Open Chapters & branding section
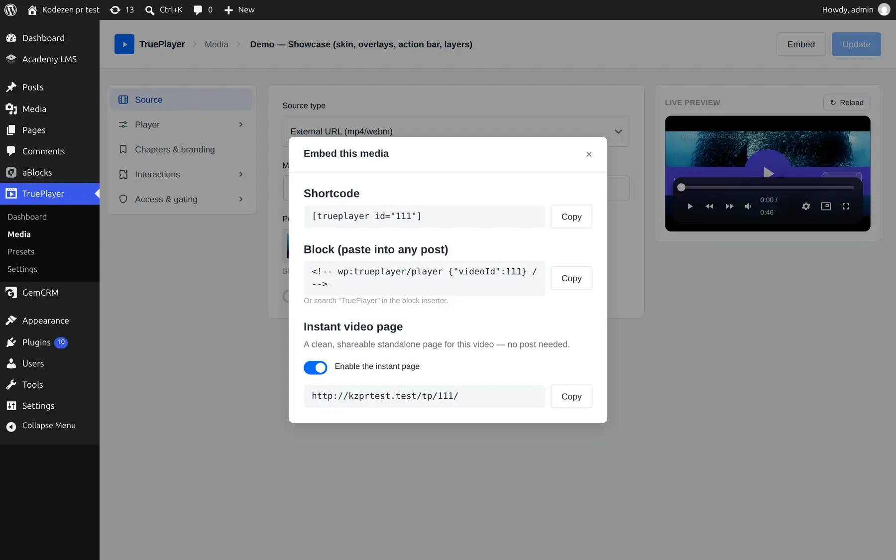 (x=181, y=149)
